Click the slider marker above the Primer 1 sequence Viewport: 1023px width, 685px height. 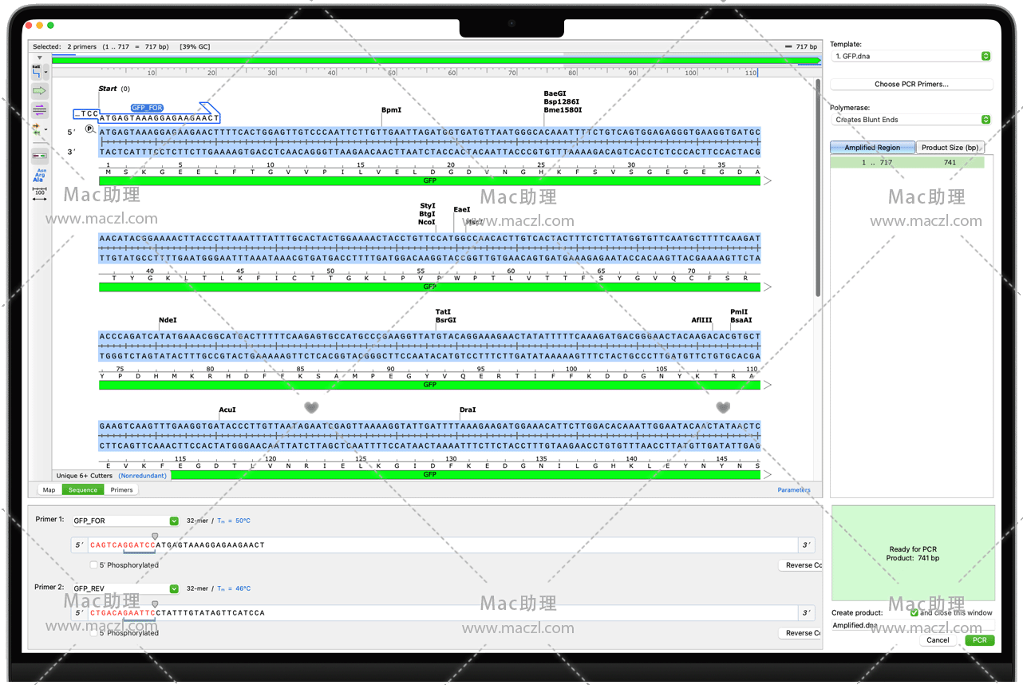(155, 537)
